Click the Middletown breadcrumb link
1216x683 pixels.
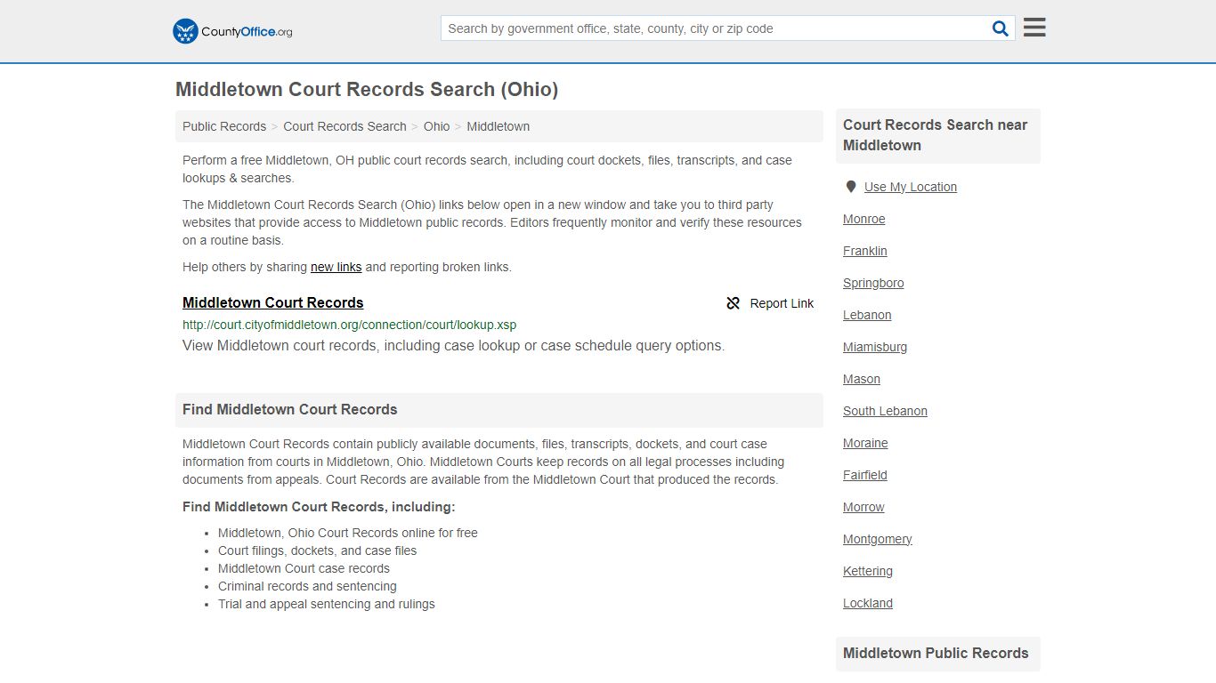tap(498, 126)
